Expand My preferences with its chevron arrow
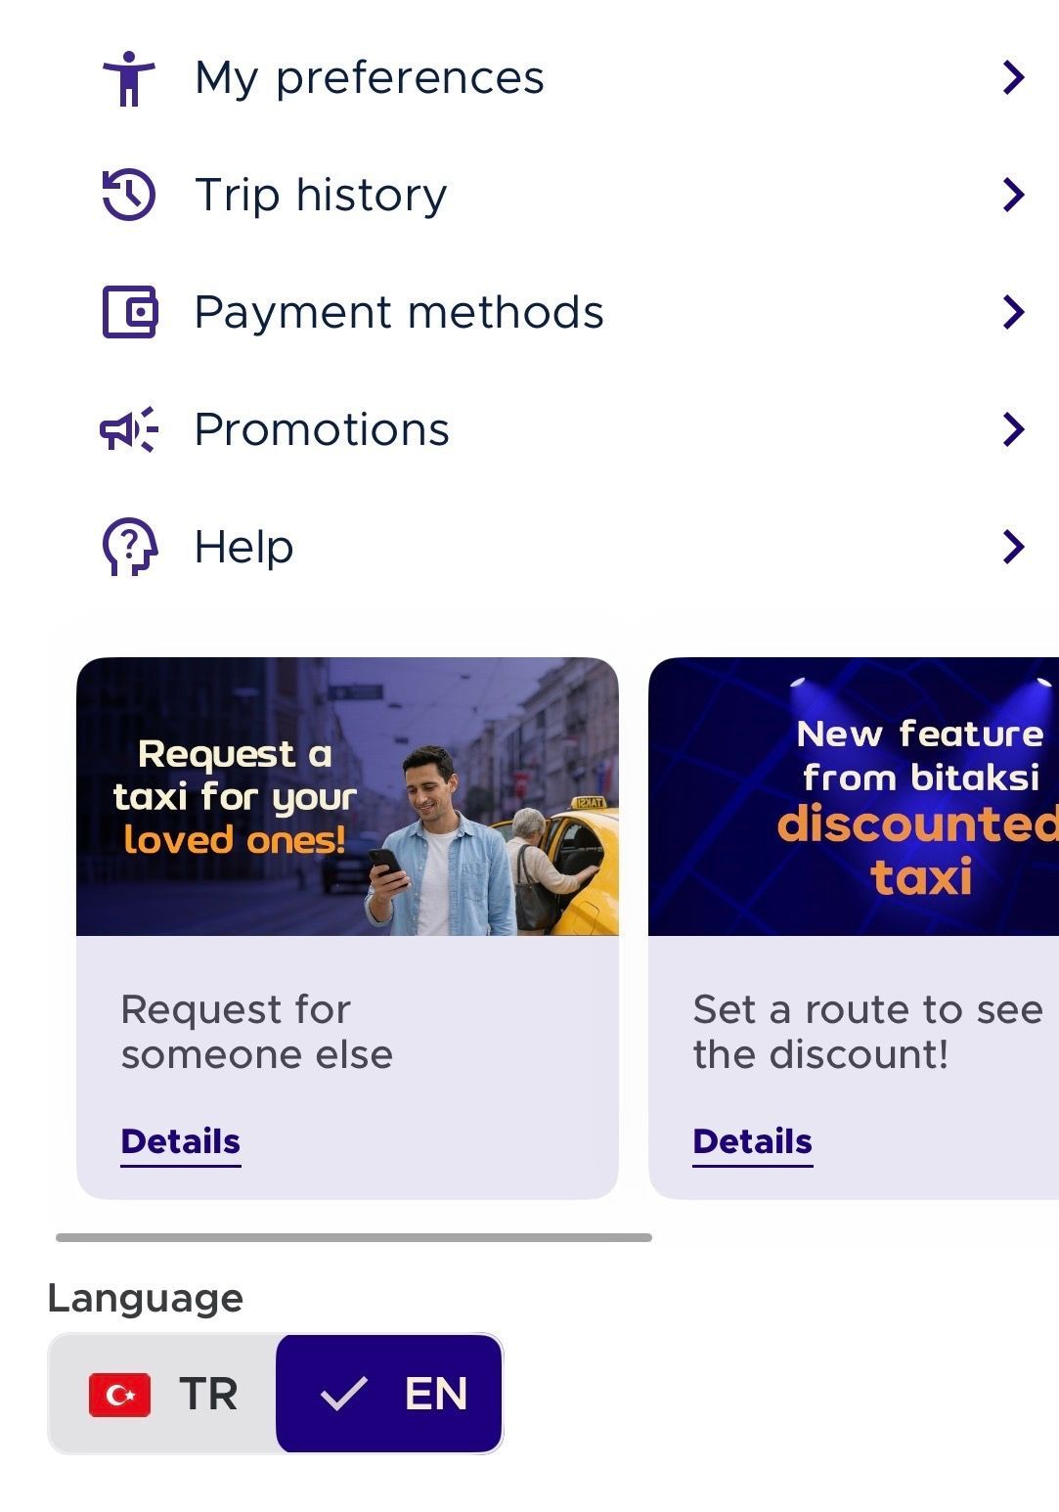This screenshot has width=1059, height=1512. 1013,78
